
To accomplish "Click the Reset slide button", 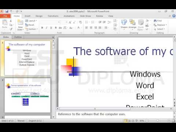I will [x=30, y=25].
